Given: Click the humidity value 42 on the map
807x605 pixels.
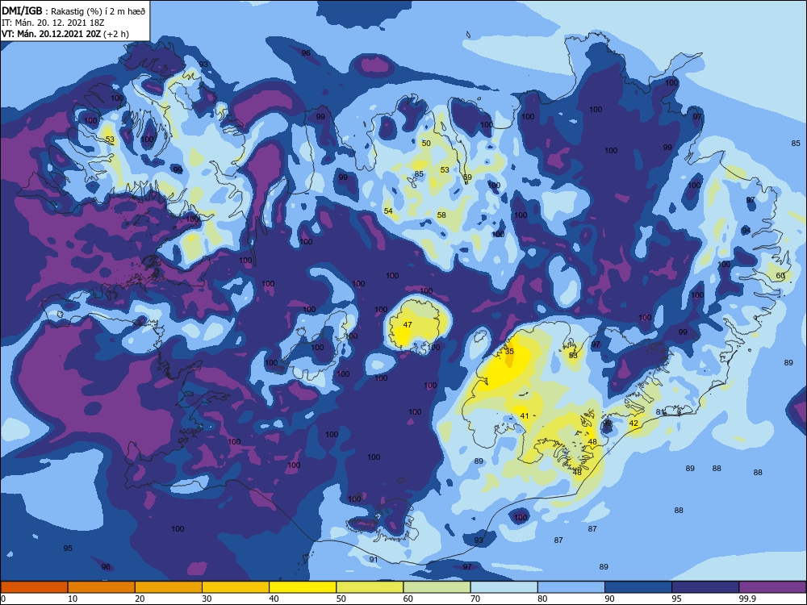Looking at the screenshot, I should click(633, 423).
